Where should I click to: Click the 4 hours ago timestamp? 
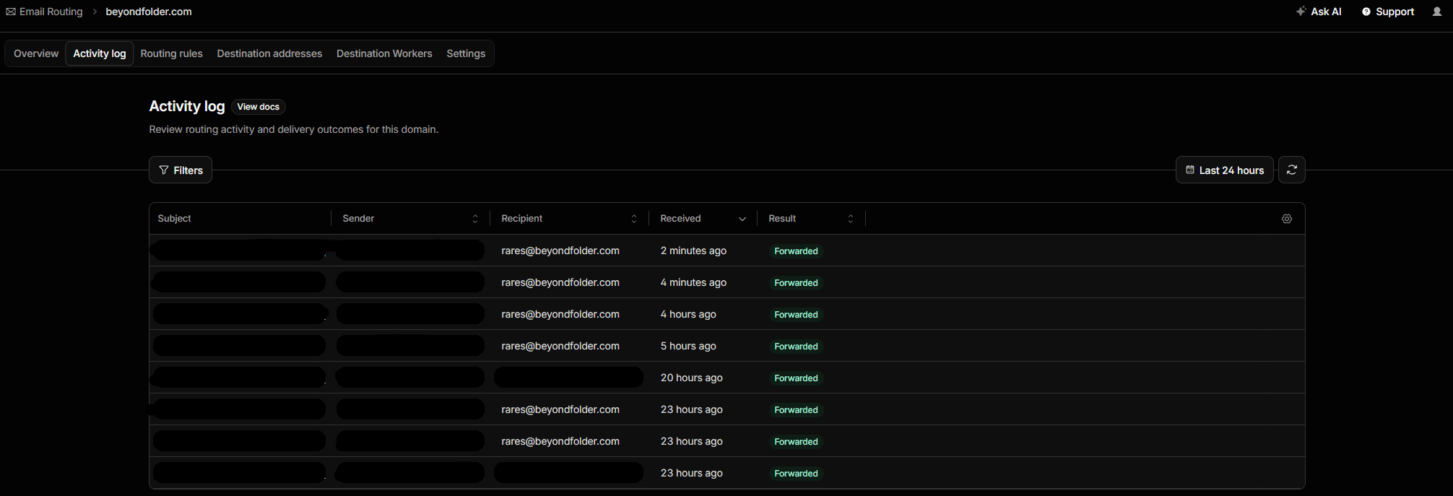coord(688,314)
